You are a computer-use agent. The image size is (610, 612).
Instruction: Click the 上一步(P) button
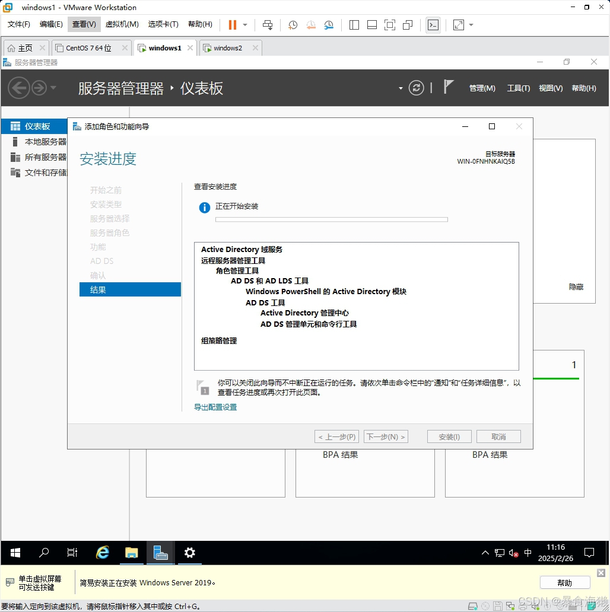coord(336,436)
